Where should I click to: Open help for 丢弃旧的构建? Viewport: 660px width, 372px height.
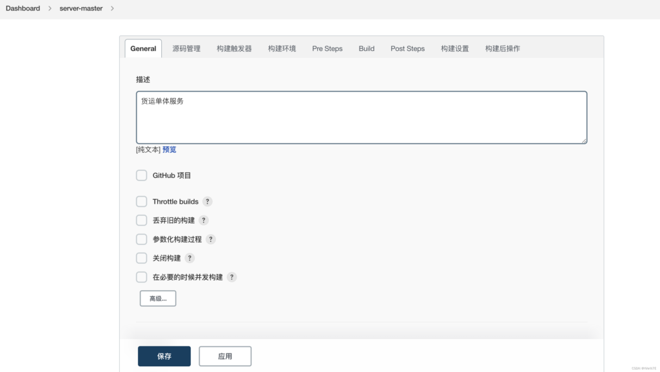204,220
